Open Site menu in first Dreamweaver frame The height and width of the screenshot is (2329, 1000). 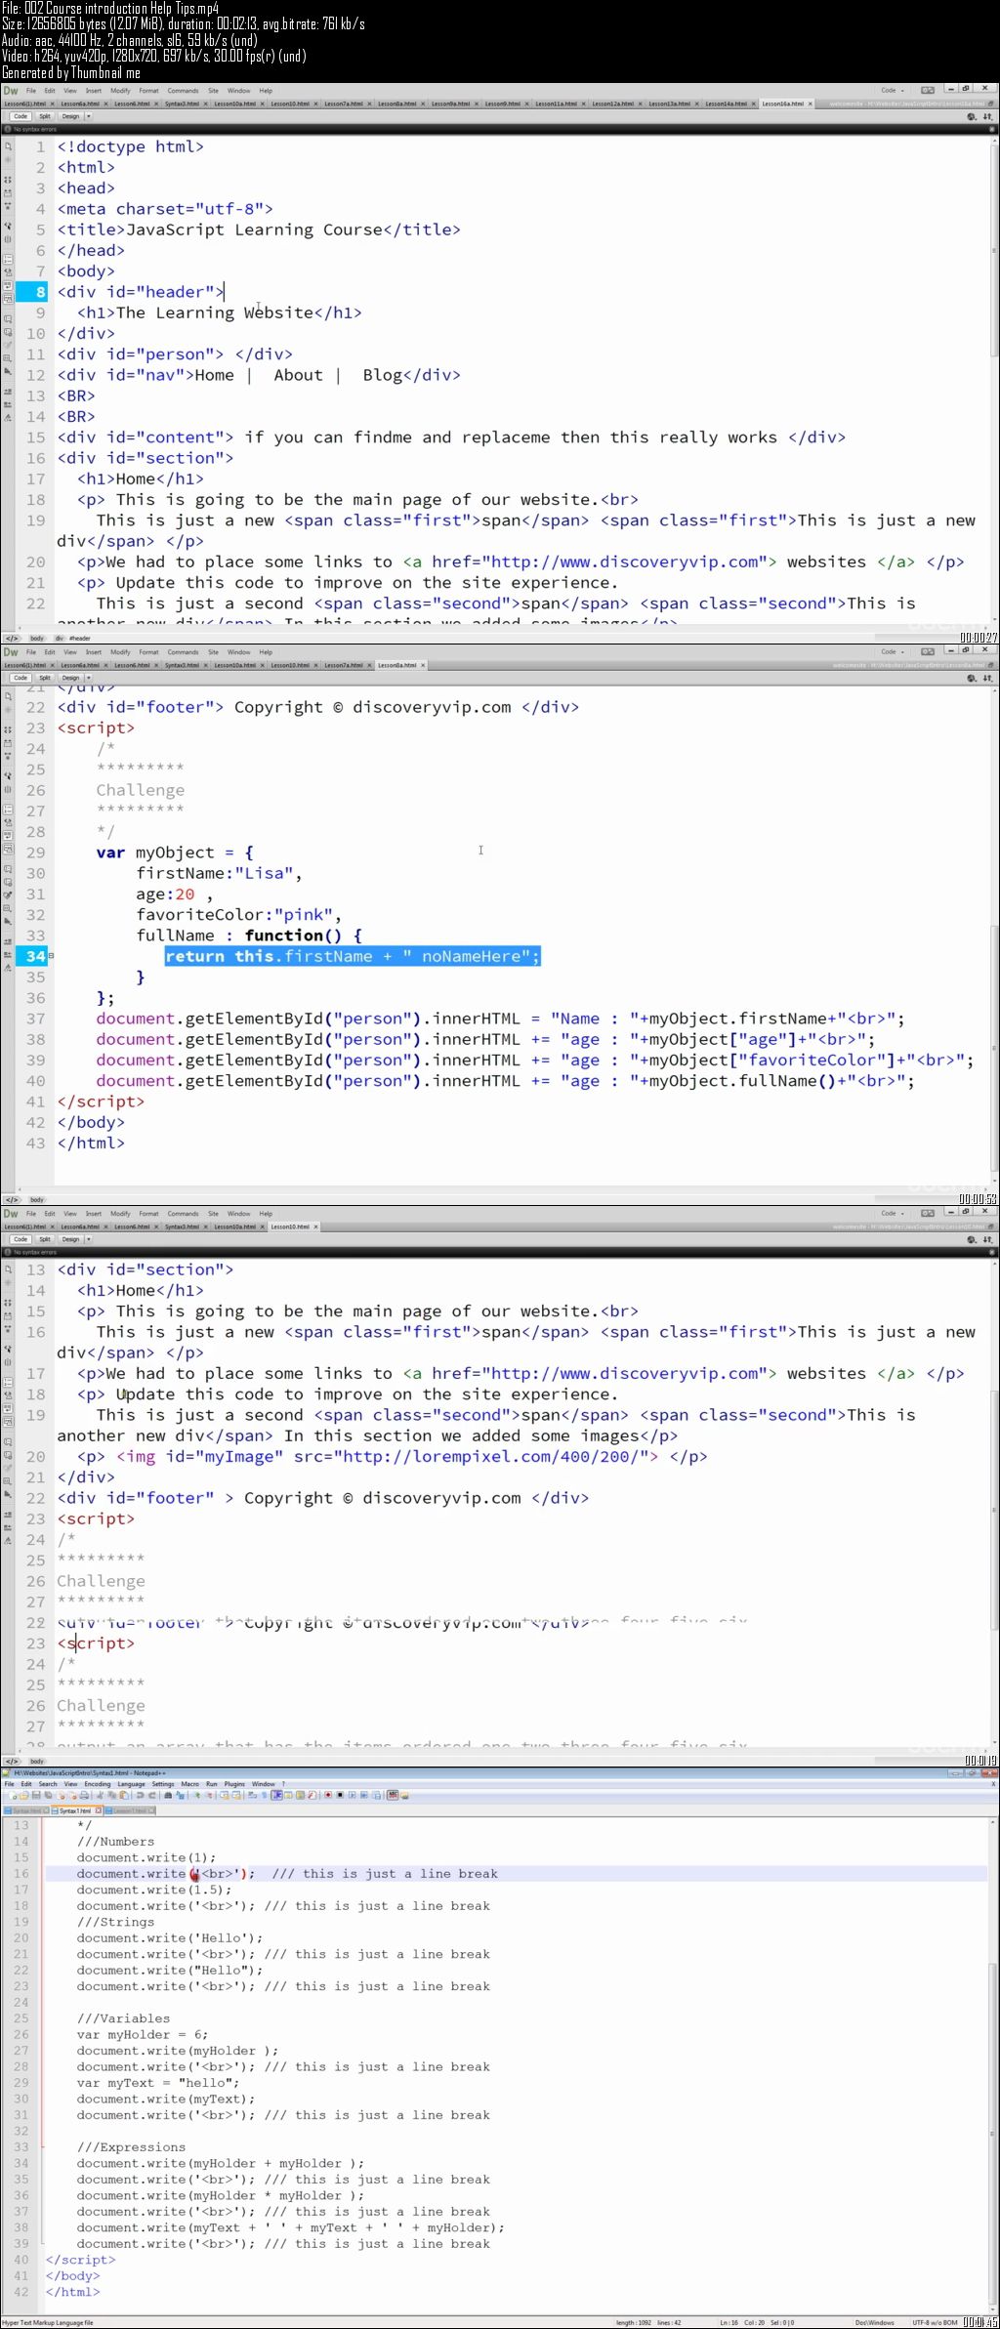tap(213, 91)
